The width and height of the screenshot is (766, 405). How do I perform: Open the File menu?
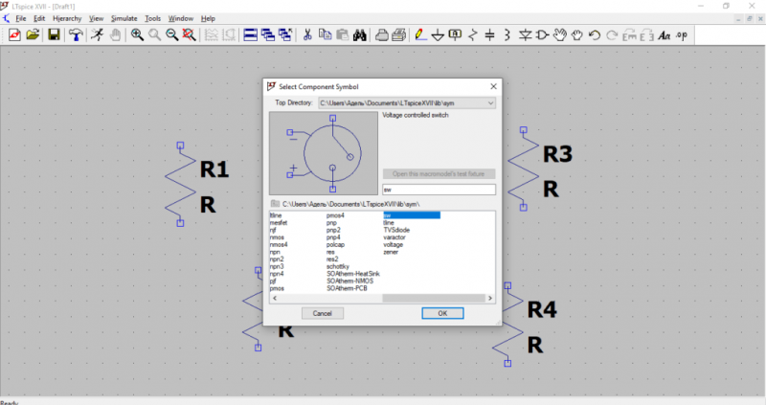[21, 18]
